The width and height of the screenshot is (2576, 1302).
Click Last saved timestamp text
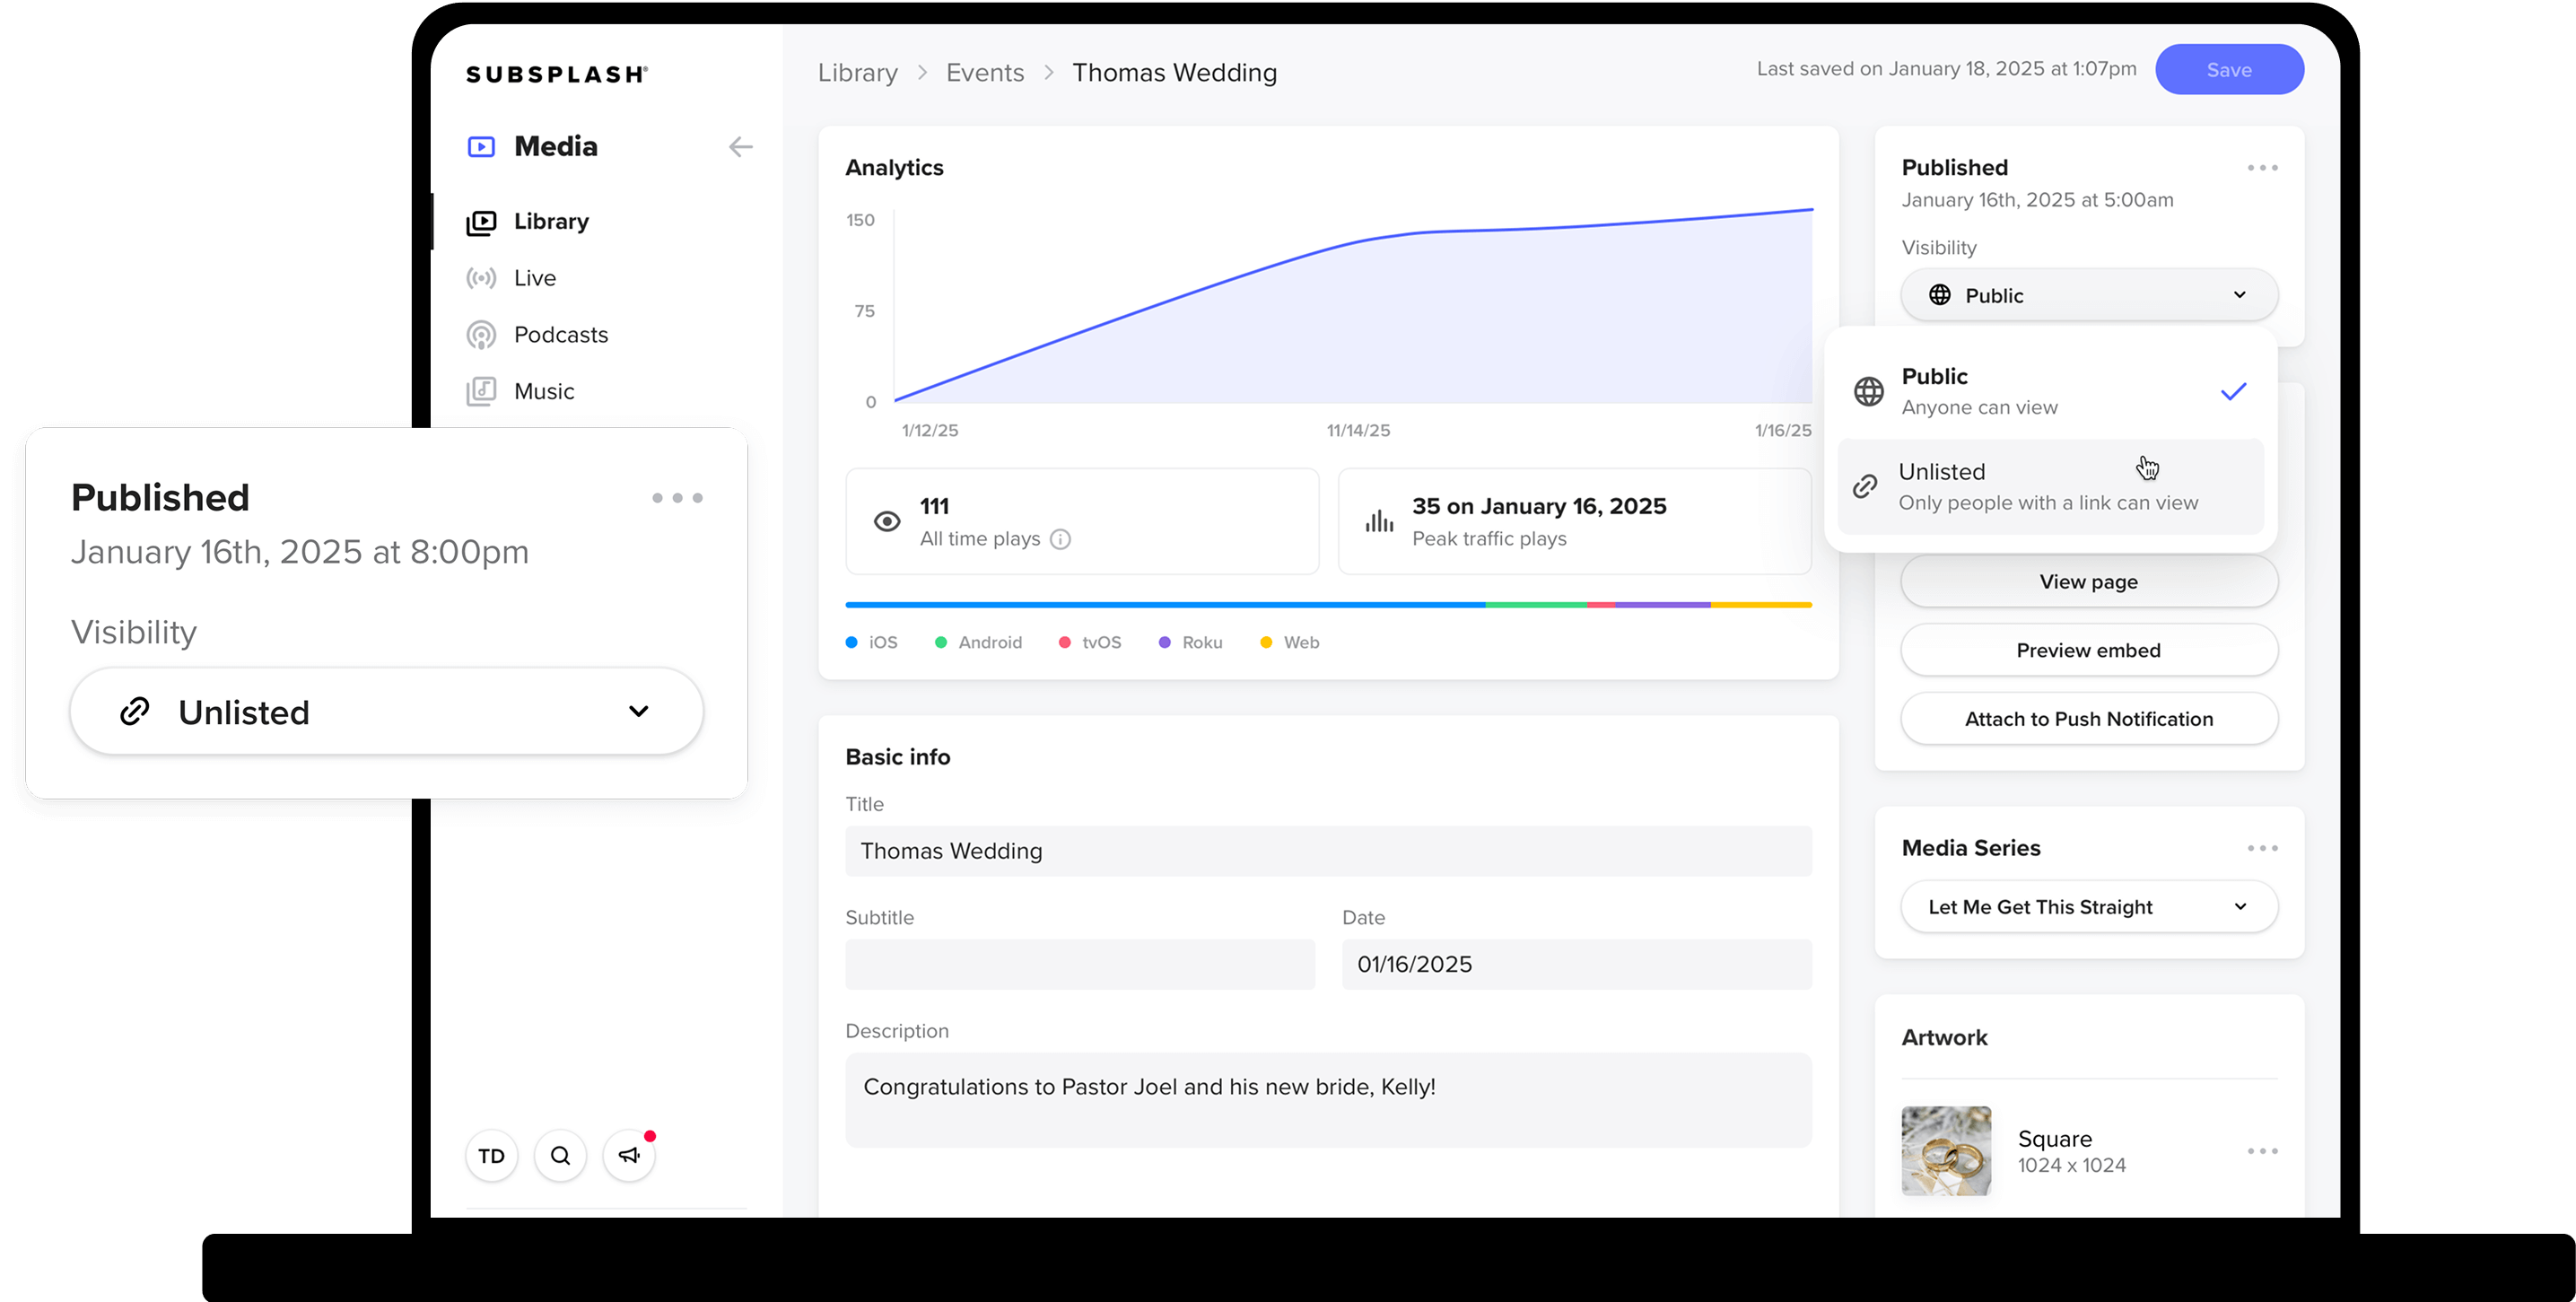tap(1946, 69)
